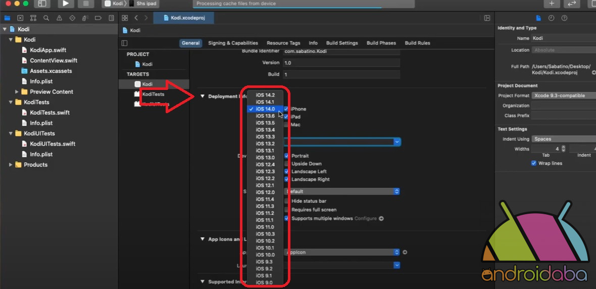
Task: Toggle Supports multiple windows checkbox
Action: 286,218
